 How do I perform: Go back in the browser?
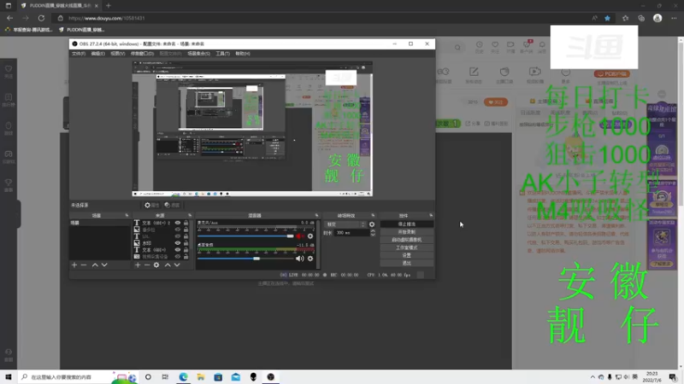point(9,18)
